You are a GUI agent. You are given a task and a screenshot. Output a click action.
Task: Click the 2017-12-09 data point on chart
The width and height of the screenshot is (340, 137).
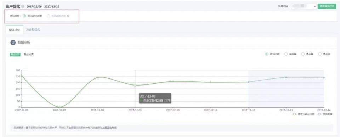pyautogui.click(x=135, y=85)
